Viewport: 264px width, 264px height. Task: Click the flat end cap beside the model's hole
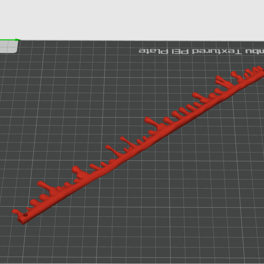20,220
